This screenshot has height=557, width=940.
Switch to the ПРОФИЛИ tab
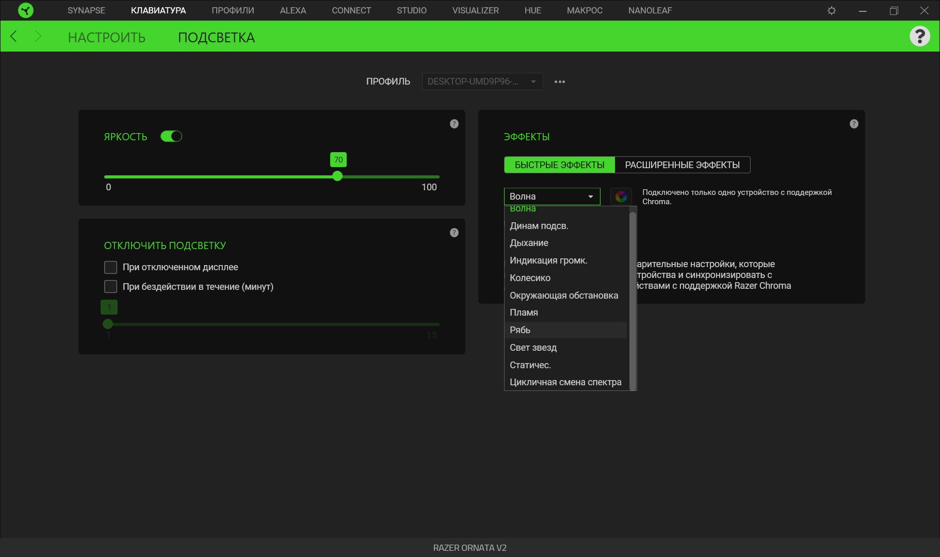tap(233, 10)
